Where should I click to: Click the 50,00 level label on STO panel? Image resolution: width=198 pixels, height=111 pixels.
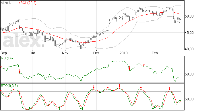(x=189, y=99)
